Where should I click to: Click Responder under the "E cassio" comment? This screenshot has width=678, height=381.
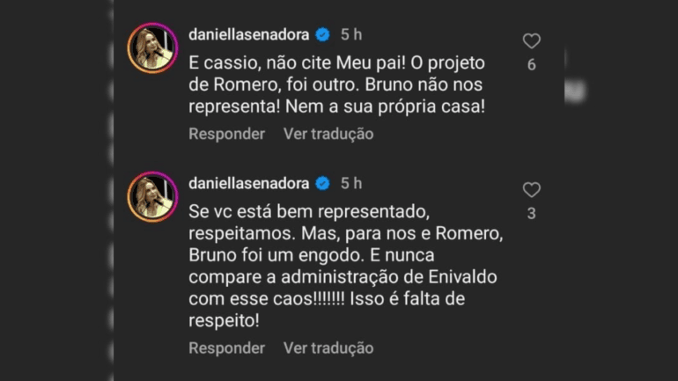click(x=226, y=134)
